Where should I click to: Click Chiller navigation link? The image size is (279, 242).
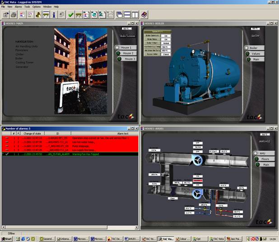pos(19,54)
